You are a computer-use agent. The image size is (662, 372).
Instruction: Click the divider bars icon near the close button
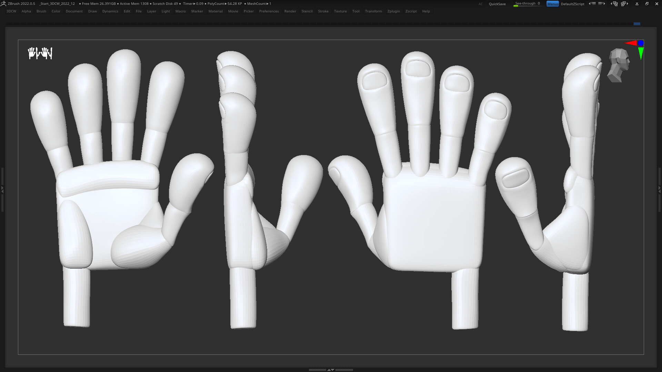636,4
